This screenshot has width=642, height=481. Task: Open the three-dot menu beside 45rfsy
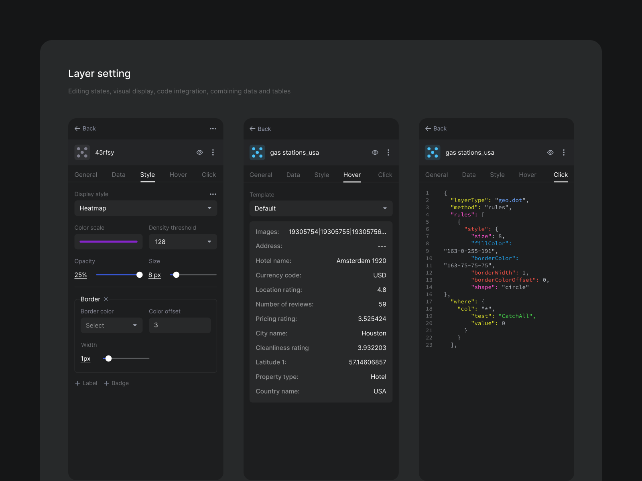(x=213, y=152)
